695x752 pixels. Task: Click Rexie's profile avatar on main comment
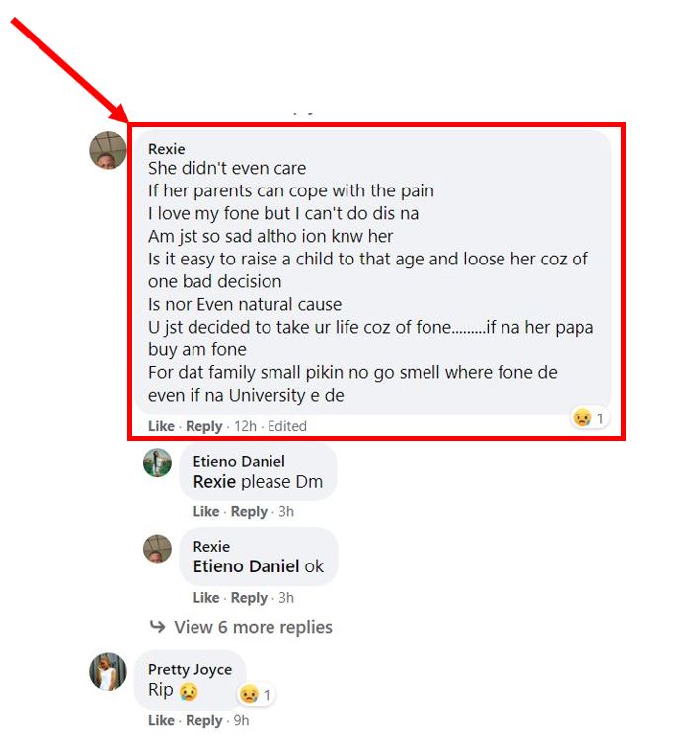click(x=108, y=150)
